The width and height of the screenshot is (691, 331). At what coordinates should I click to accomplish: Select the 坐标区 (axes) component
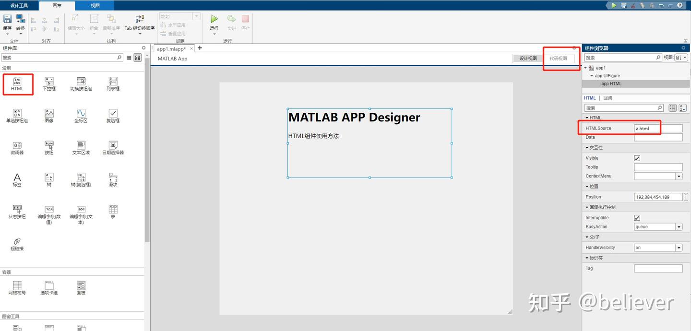(81, 115)
